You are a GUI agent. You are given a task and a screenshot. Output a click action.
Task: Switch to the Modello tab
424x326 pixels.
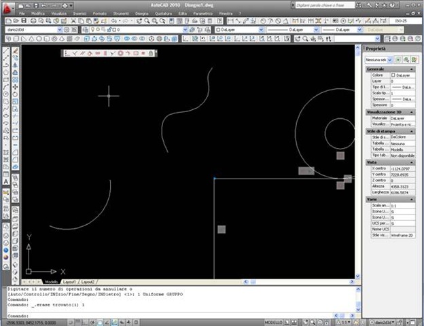click(x=52, y=282)
